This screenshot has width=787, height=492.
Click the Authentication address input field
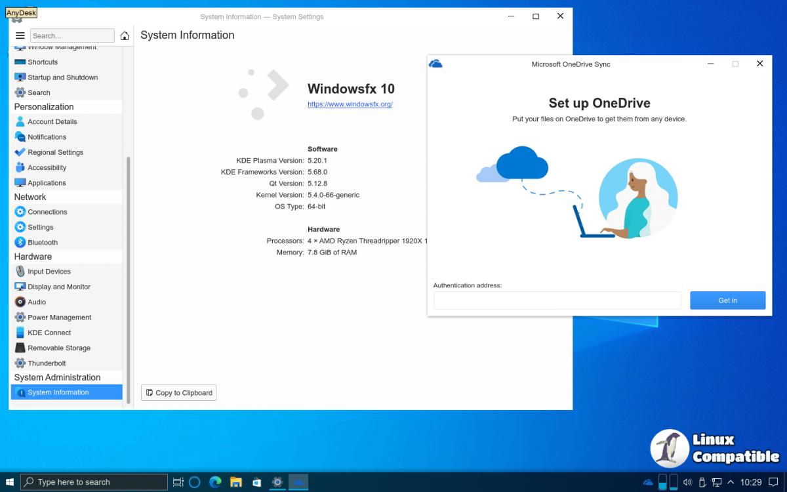click(x=557, y=300)
